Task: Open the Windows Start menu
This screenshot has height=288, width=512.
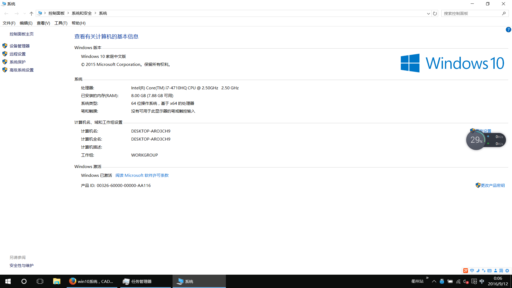Action: click(8, 281)
